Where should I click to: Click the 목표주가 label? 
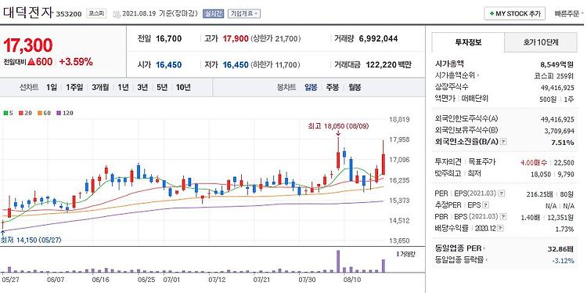pyautogui.click(x=483, y=162)
